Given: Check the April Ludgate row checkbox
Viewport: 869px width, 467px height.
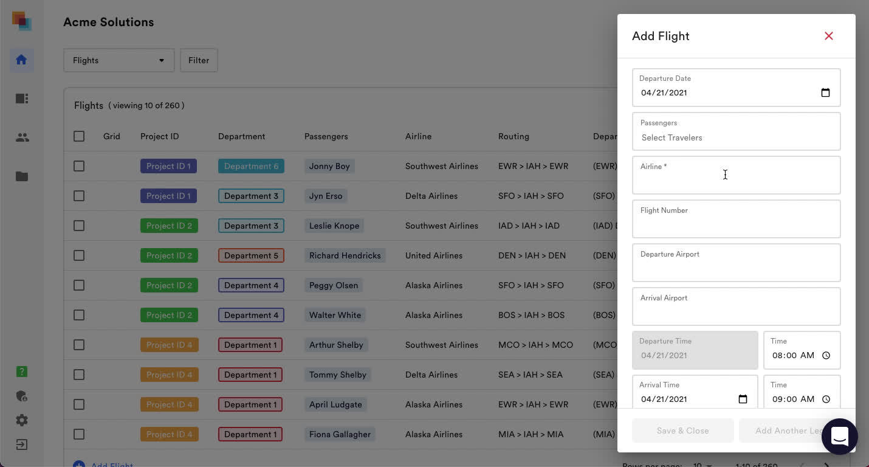Looking at the screenshot, I should coord(79,404).
